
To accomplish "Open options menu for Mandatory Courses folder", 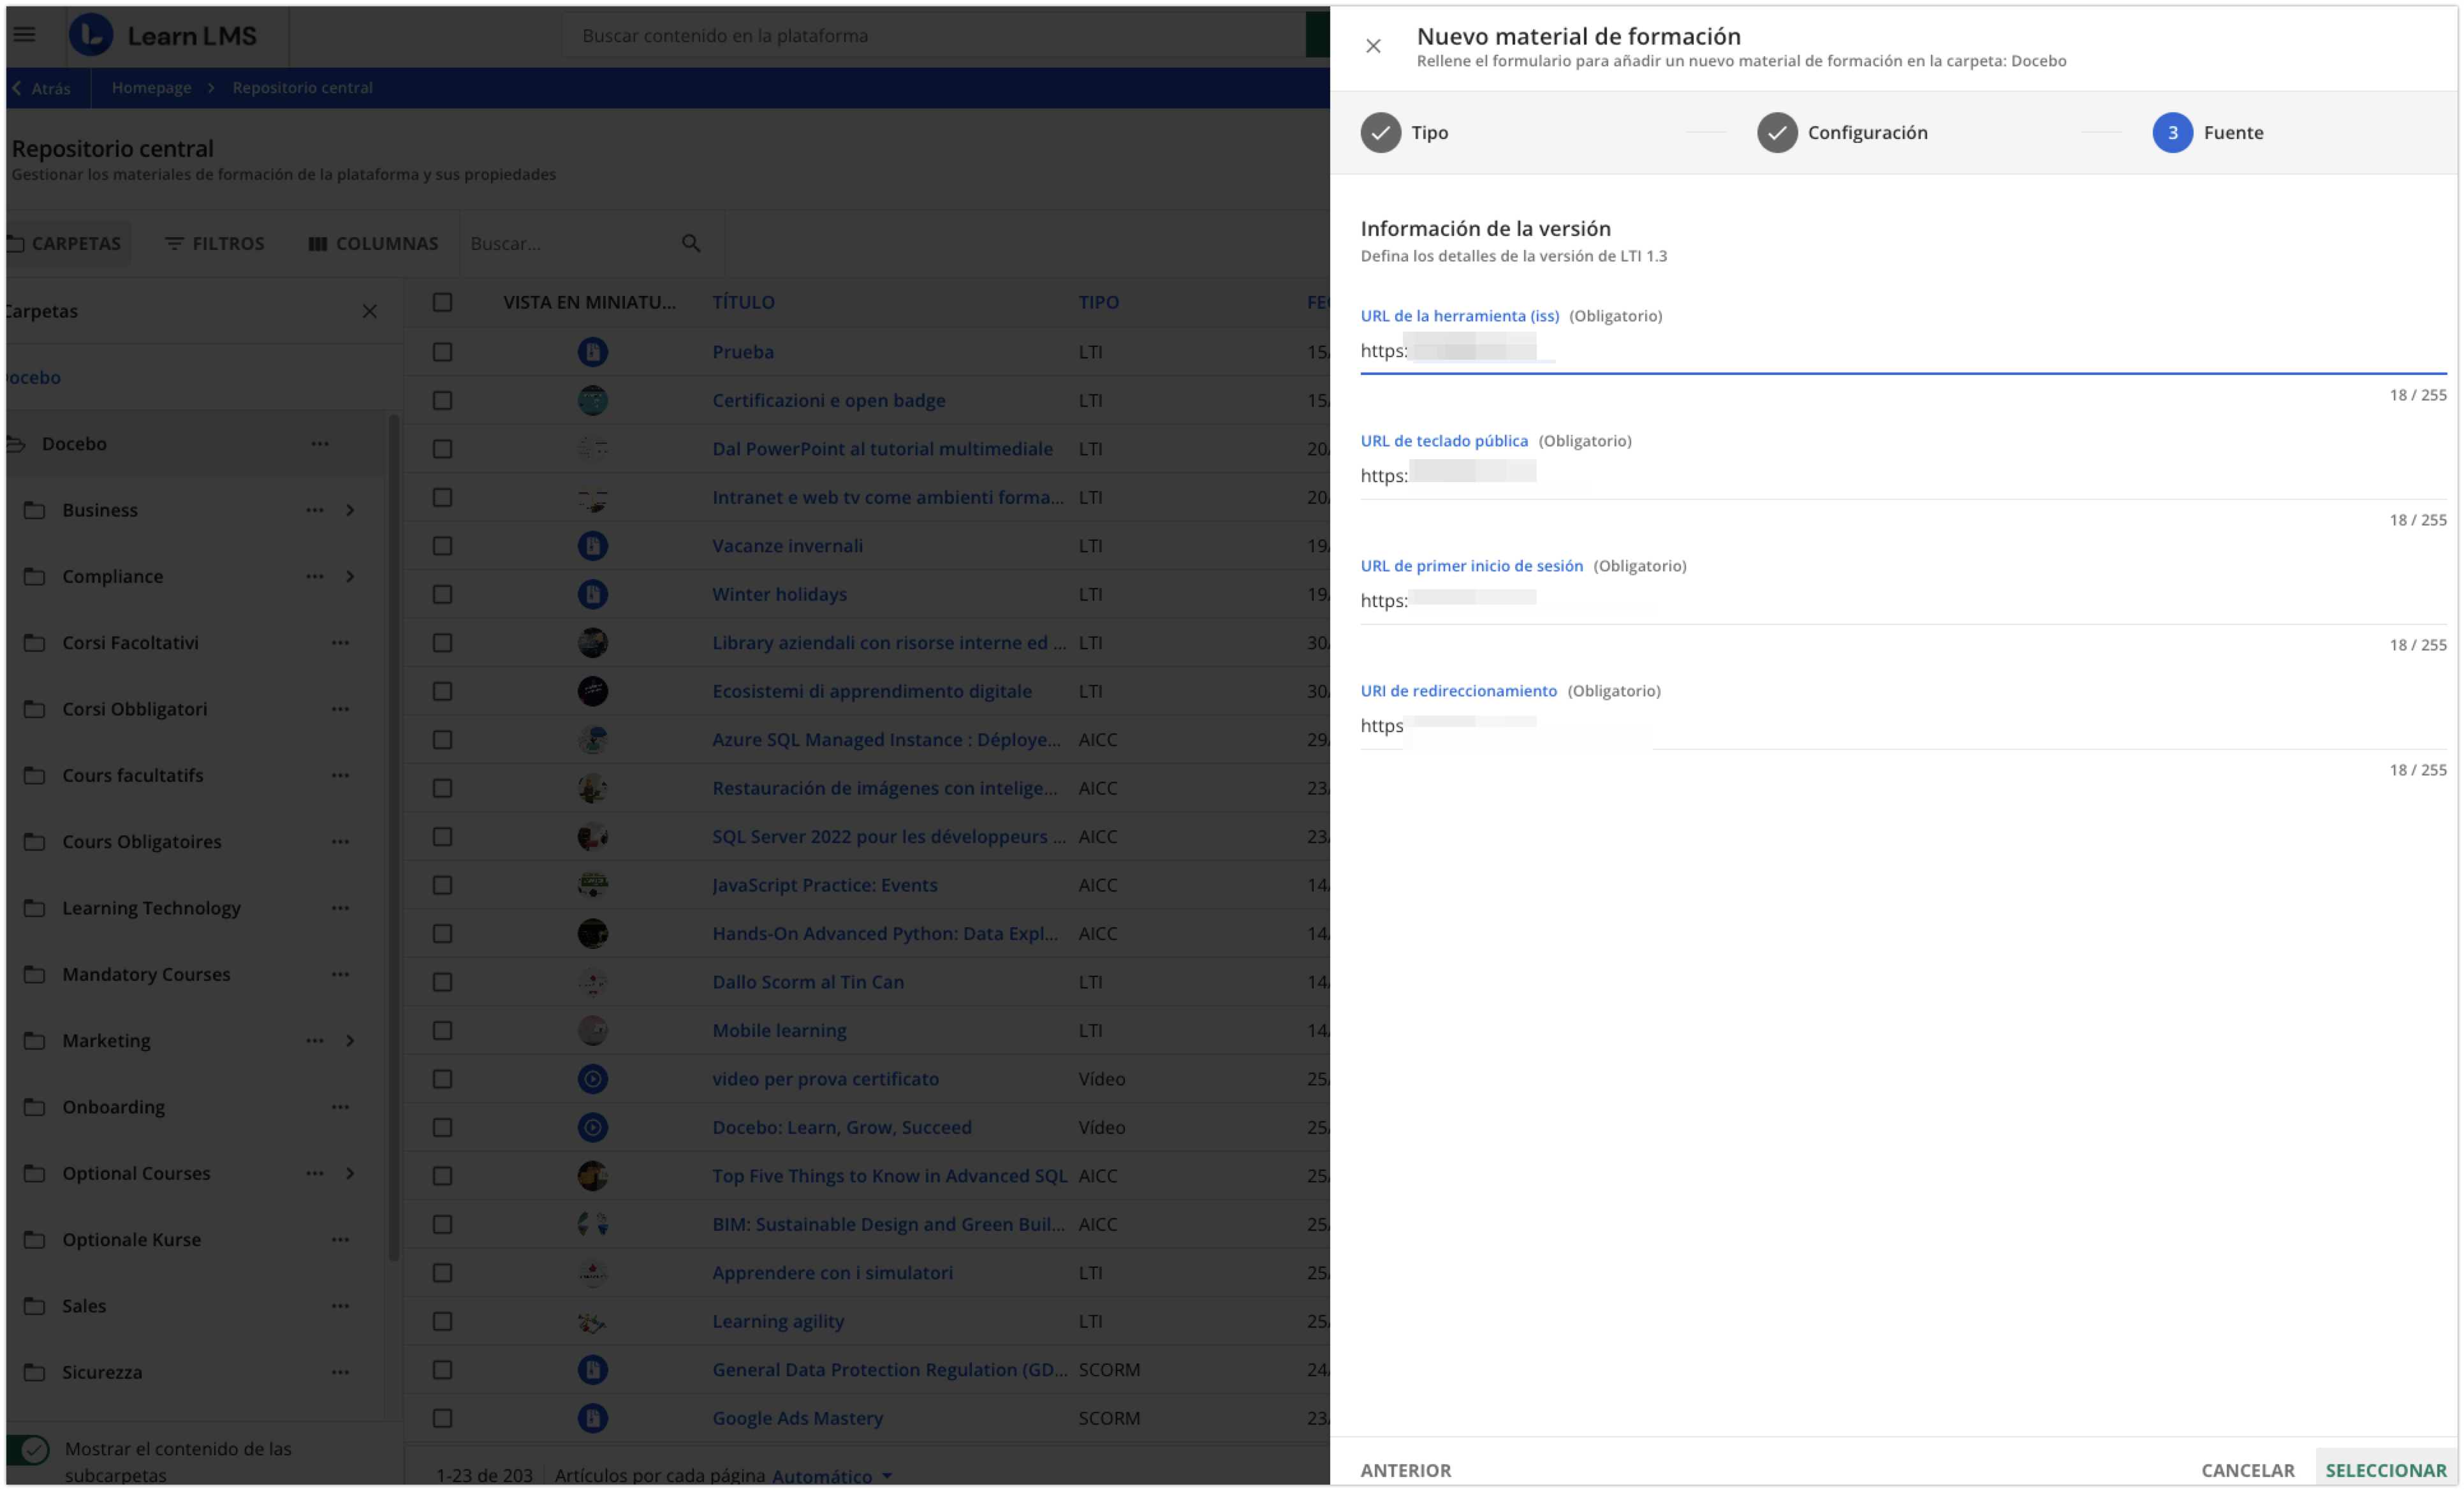I will tap(340, 974).
